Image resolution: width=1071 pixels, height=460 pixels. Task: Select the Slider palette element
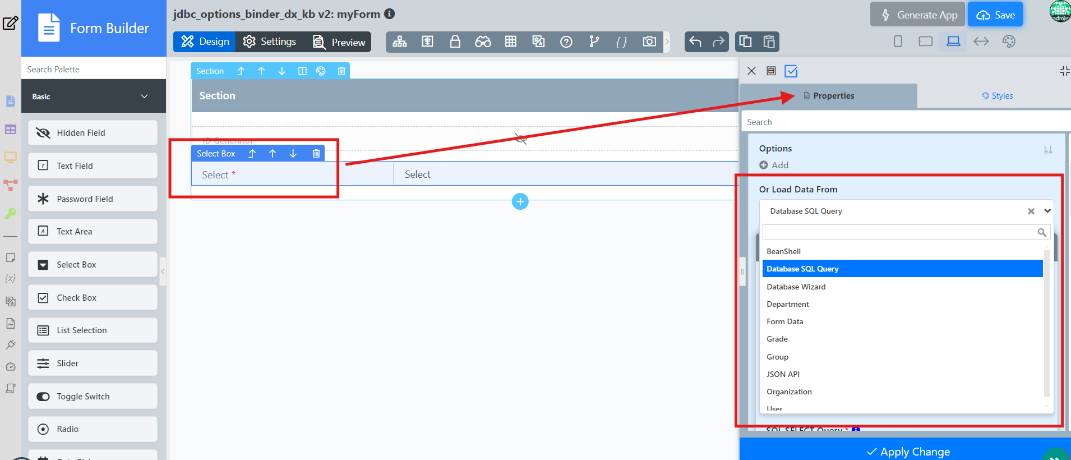[93, 364]
